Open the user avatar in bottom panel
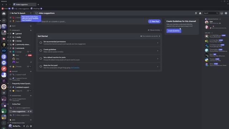The height and width of the screenshot is (129, 229). [10, 126]
